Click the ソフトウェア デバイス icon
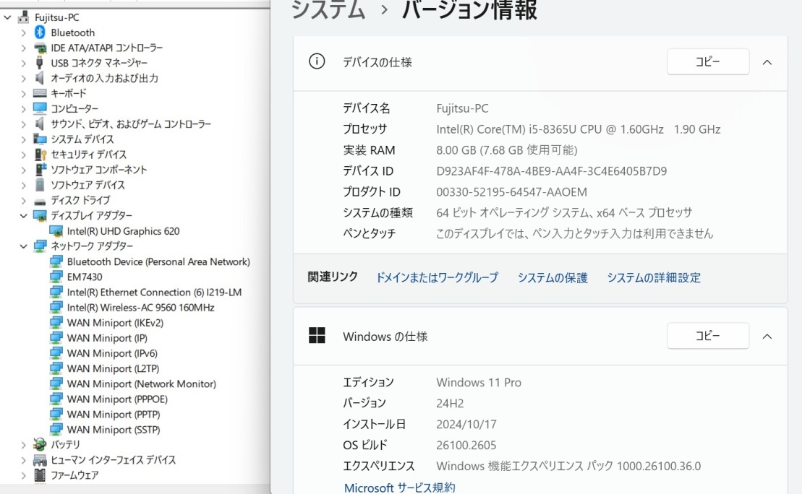This screenshot has width=802, height=494. [39, 185]
